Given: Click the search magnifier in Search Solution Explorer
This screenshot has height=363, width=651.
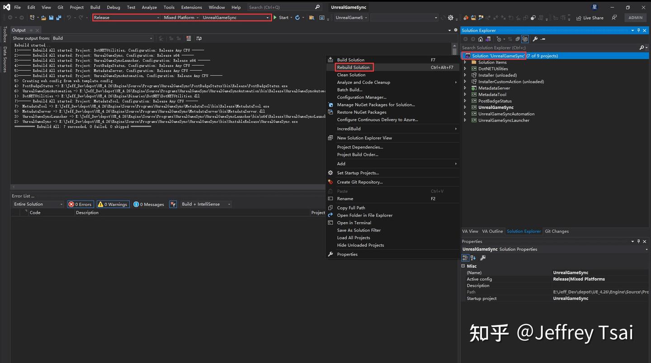Looking at the screenshot, I should click(642, 47).
